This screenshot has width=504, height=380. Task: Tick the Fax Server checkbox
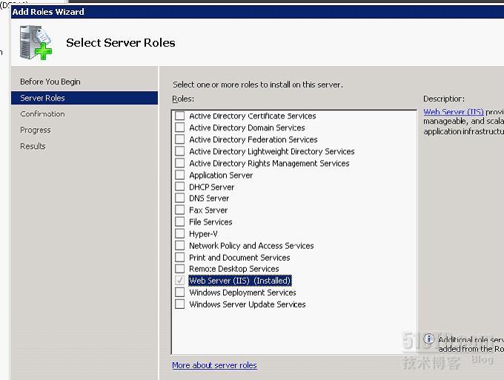tap(179, 210)
